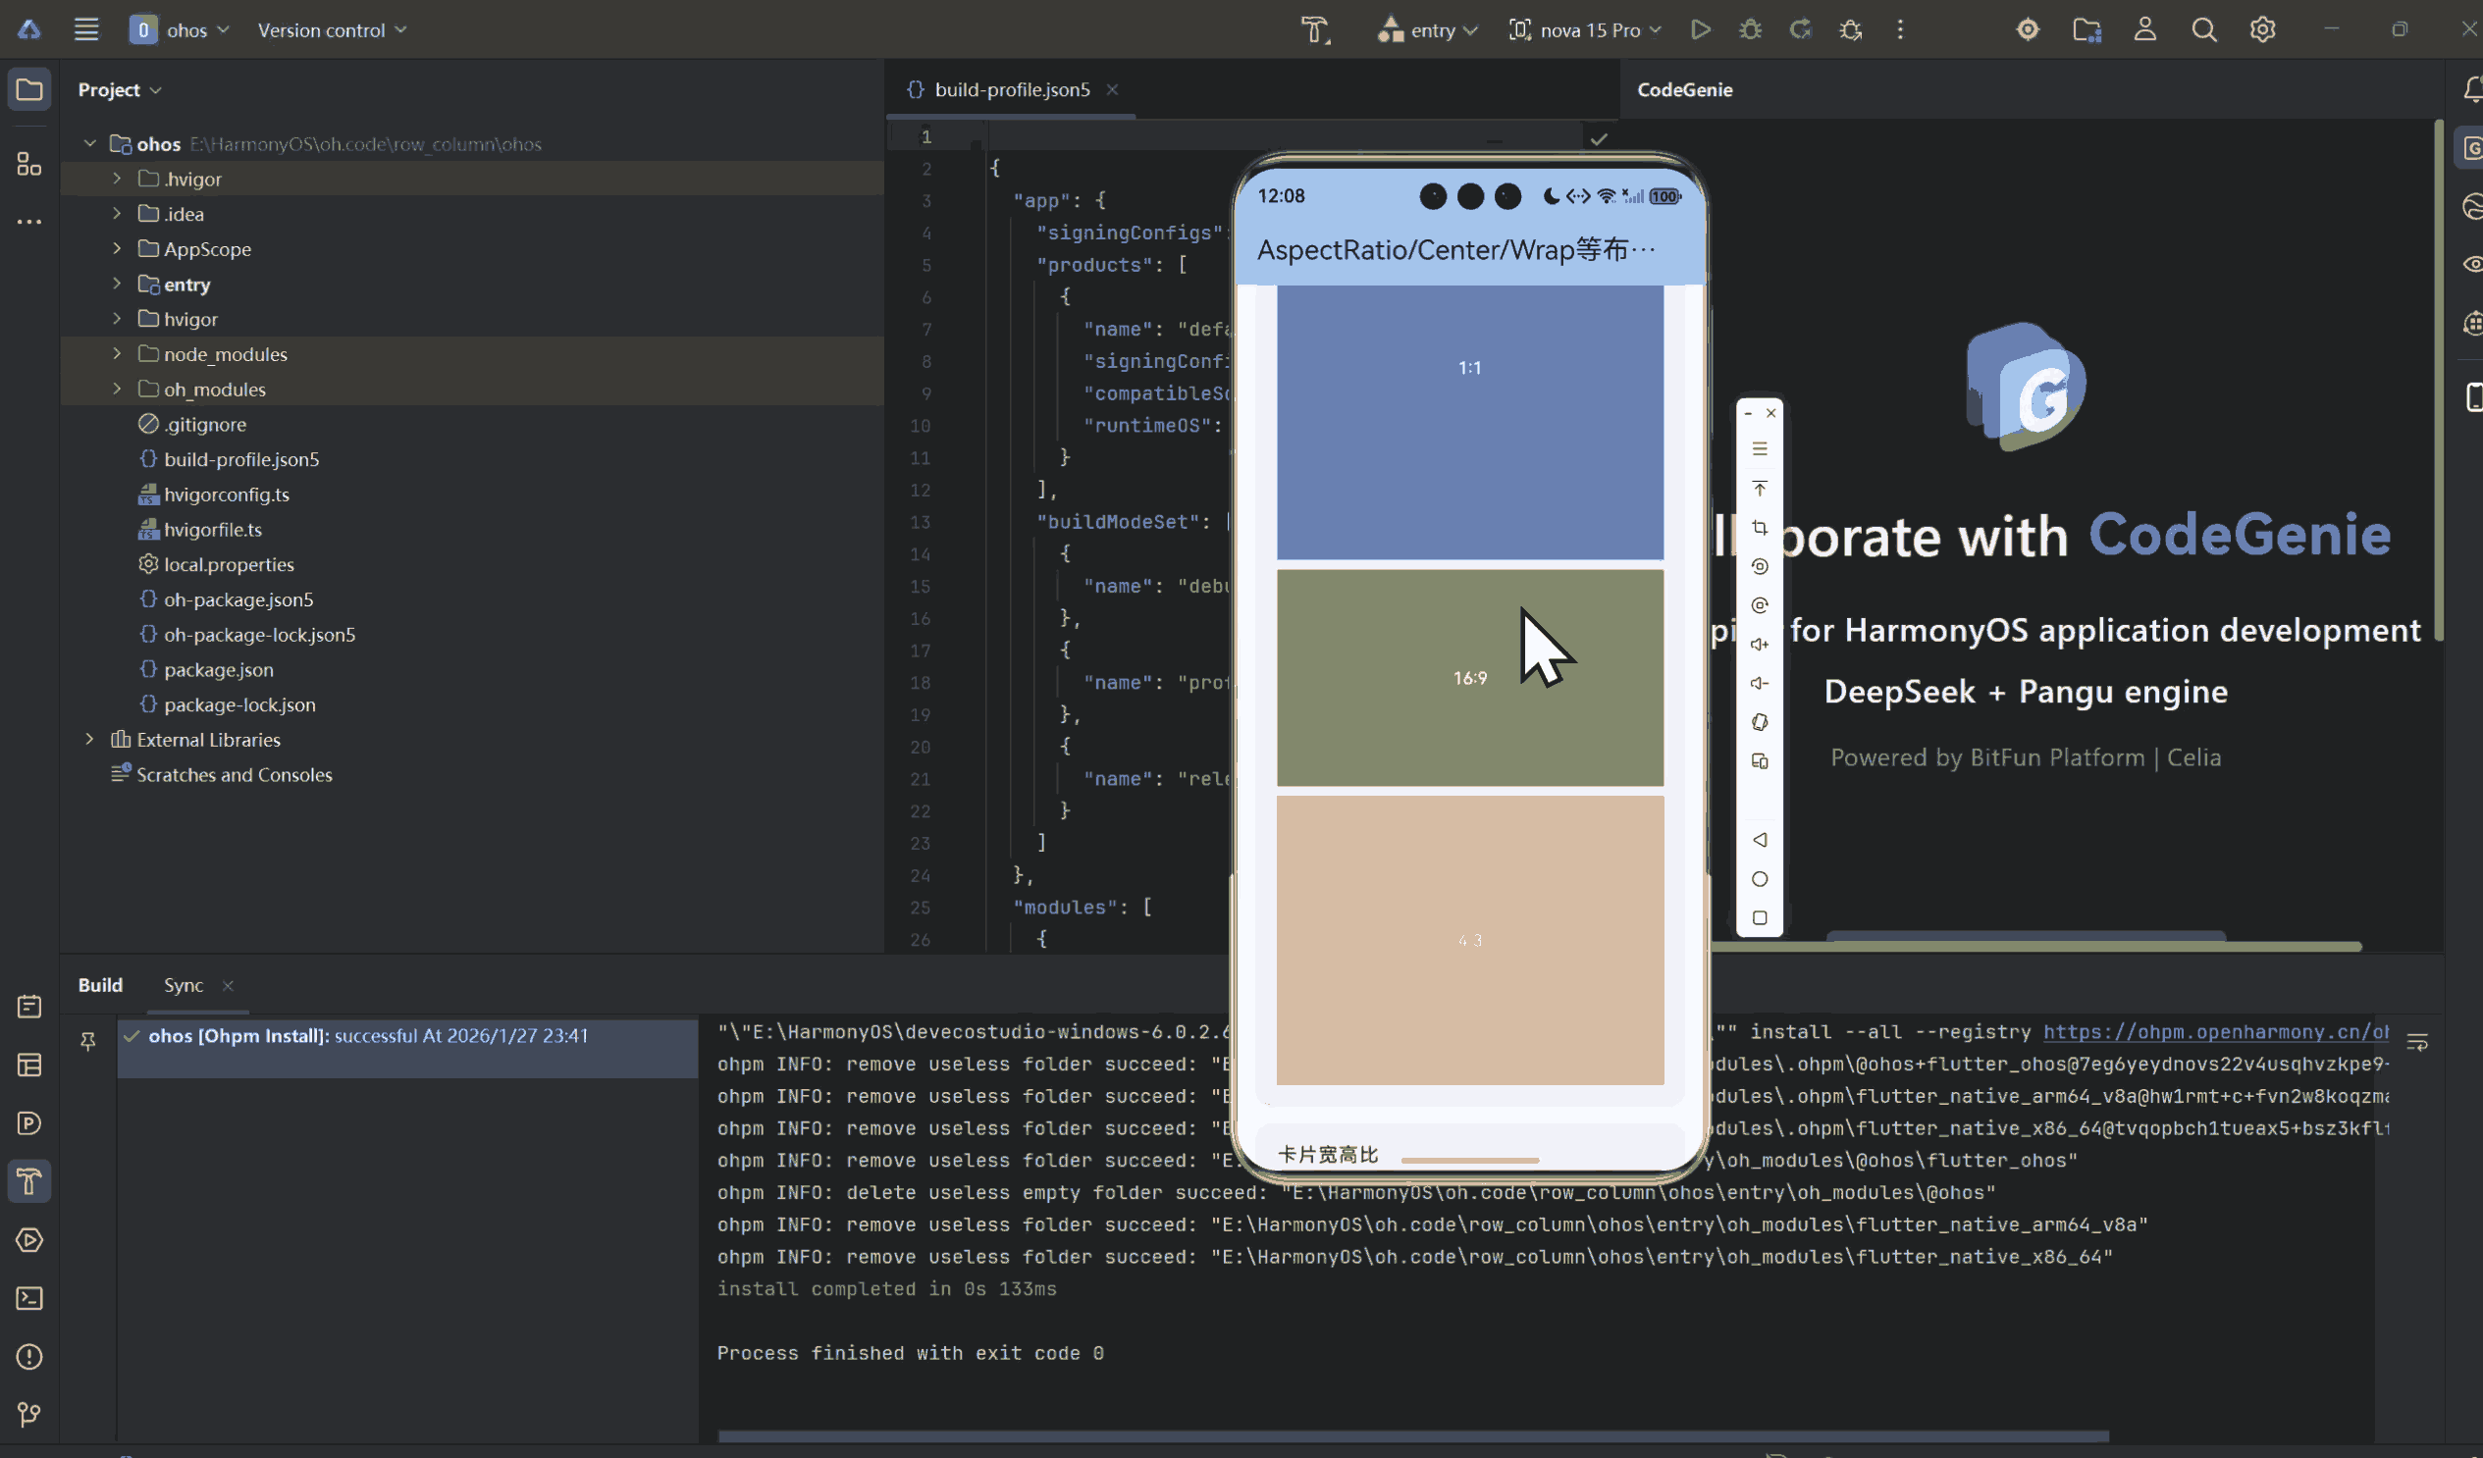
Task: Open hvigorfile.ts in the project tree
Action: pyautogui.click(x=213, y=529)
